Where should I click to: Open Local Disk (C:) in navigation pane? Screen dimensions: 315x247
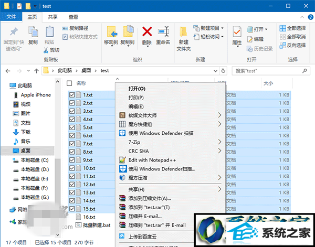(31, 160)
